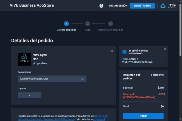This screenshot has width=182, height=121.
Task: Click the VIVE Business AppStore title
Action: [x=32, y=5]
